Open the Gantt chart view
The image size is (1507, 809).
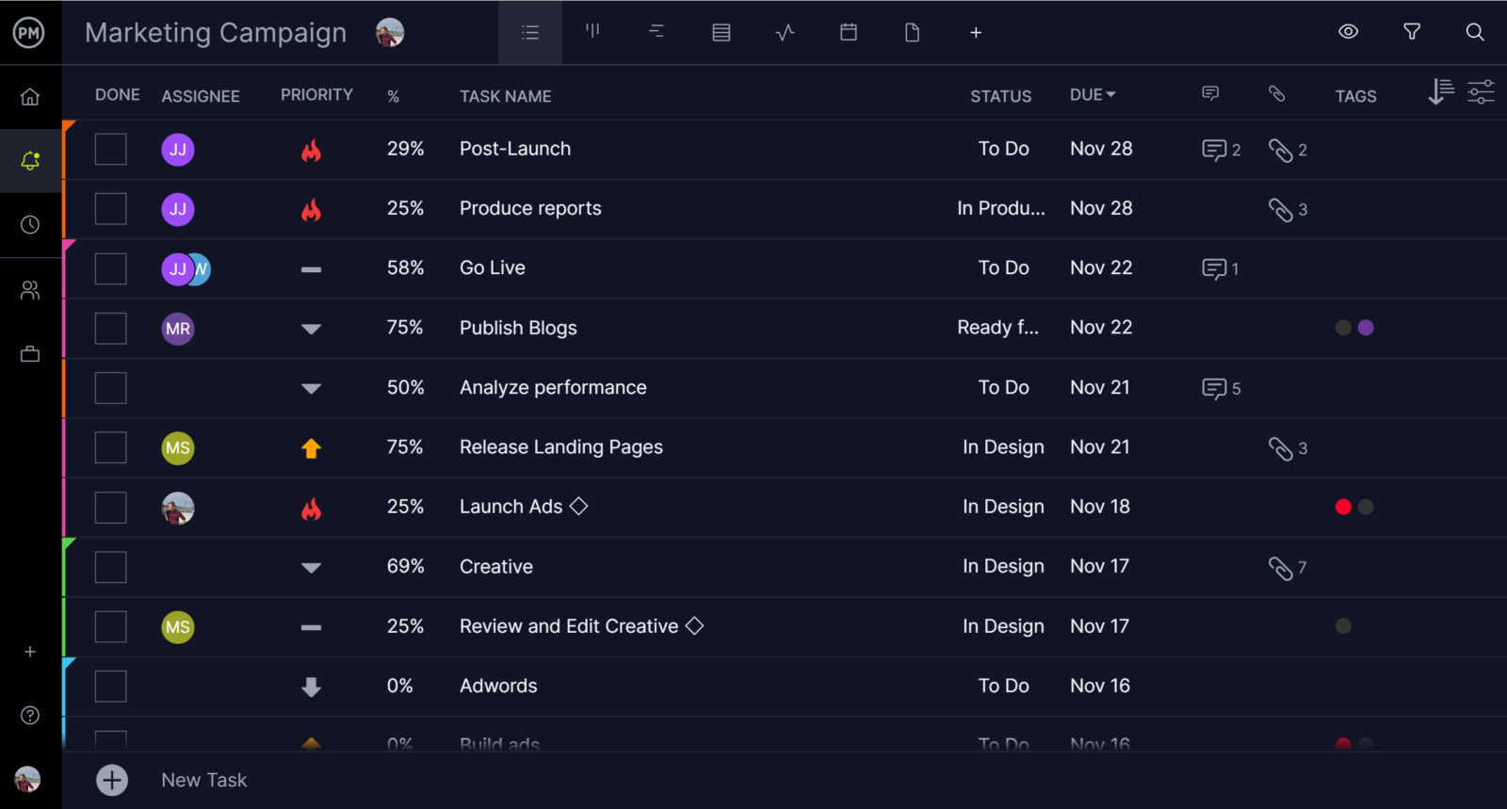(656, 32)
